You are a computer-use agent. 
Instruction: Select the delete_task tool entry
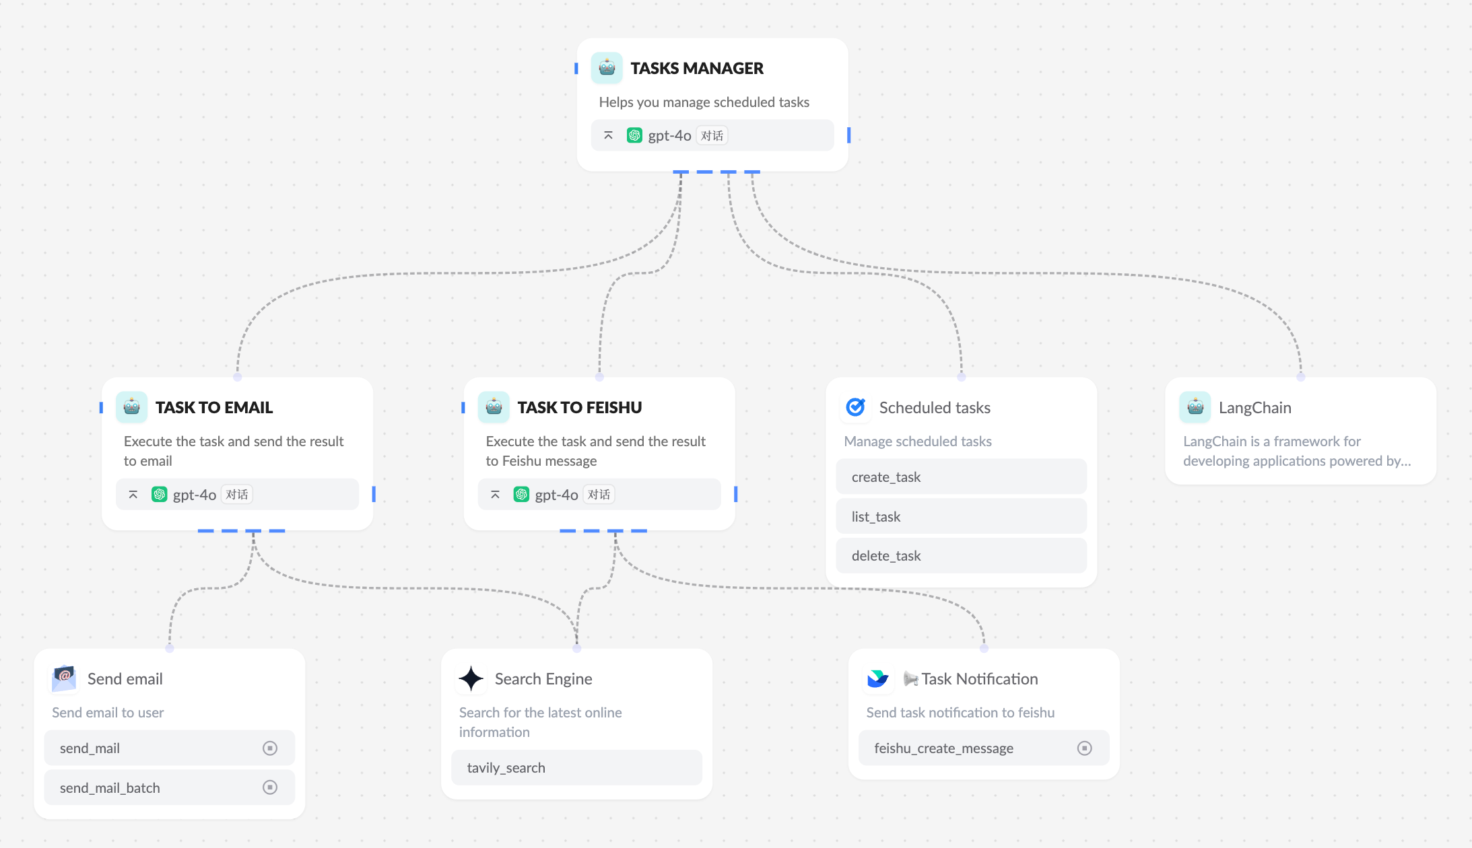click(961, 556)
